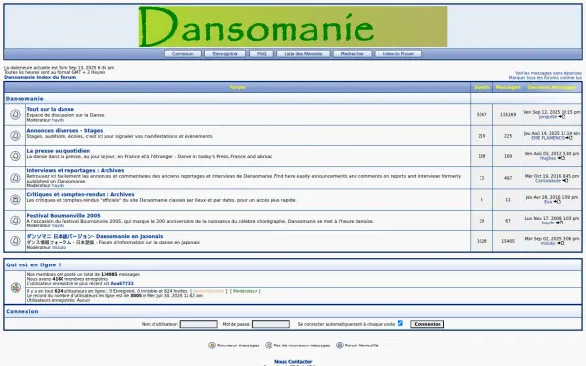Open the Tout sur la danse forum
586x366 pixels.
[x=51, y=109]
